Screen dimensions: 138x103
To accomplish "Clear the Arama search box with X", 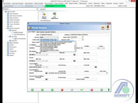I will (x=37, y=9).
